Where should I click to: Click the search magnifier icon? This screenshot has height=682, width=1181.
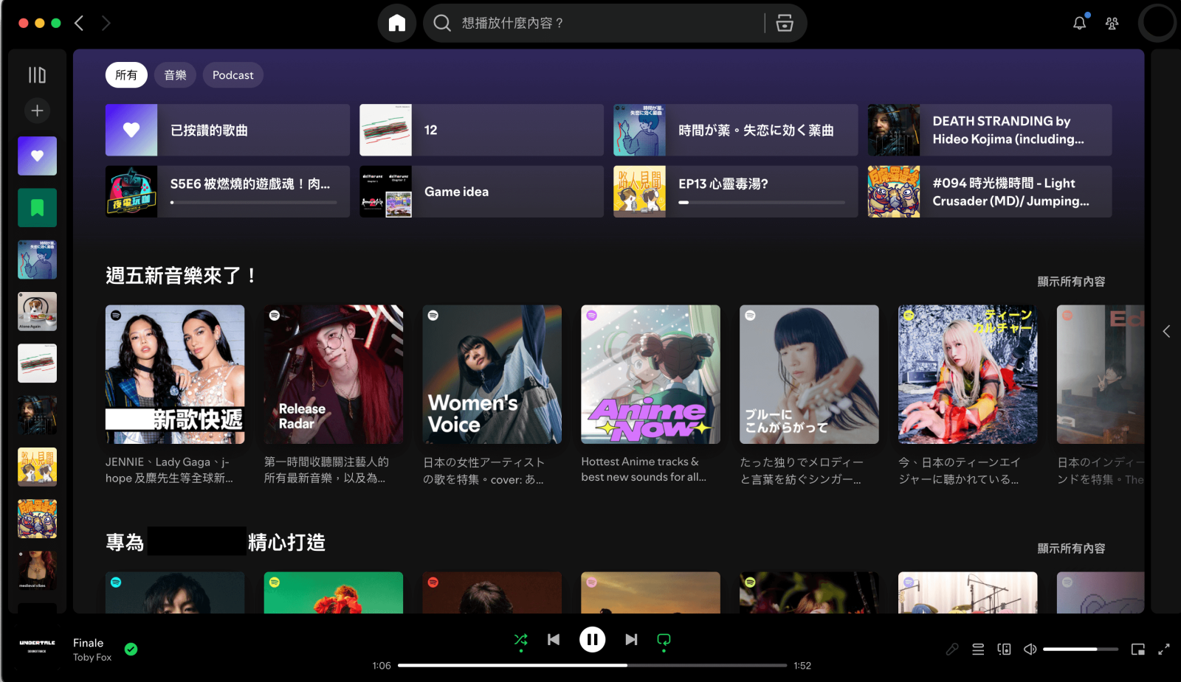[x=442, y=23]
